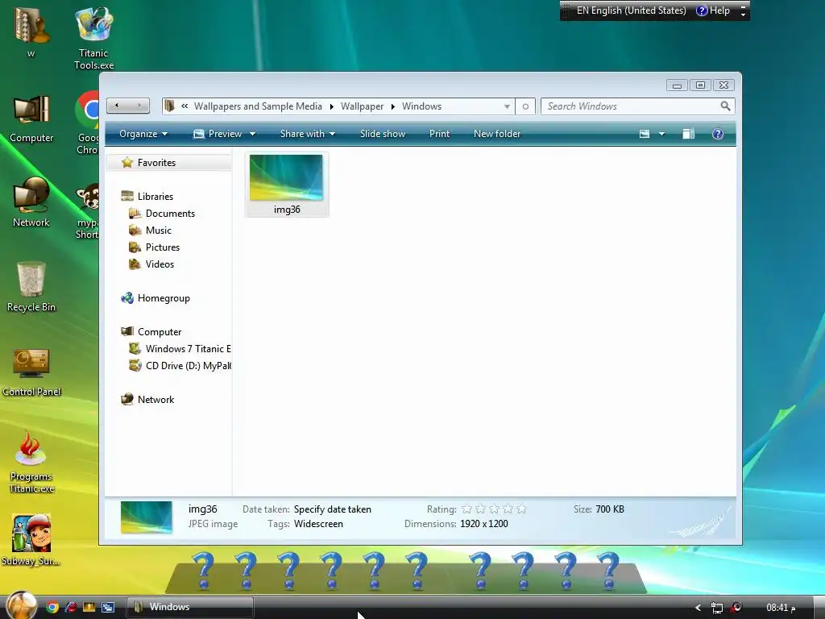Click the Start orb on the taskbar
This screenshot has width=825, height=619.
[x=22, y=605]
